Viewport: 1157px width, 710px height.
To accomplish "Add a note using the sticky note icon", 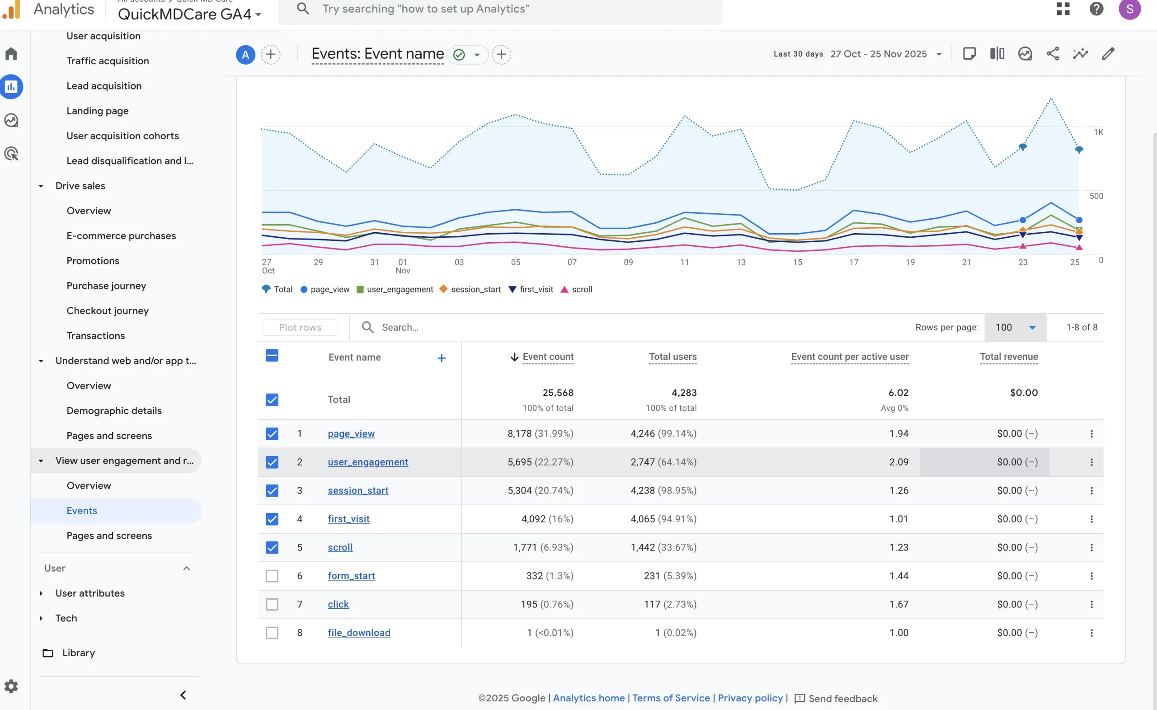I will (x=969, y=53).
